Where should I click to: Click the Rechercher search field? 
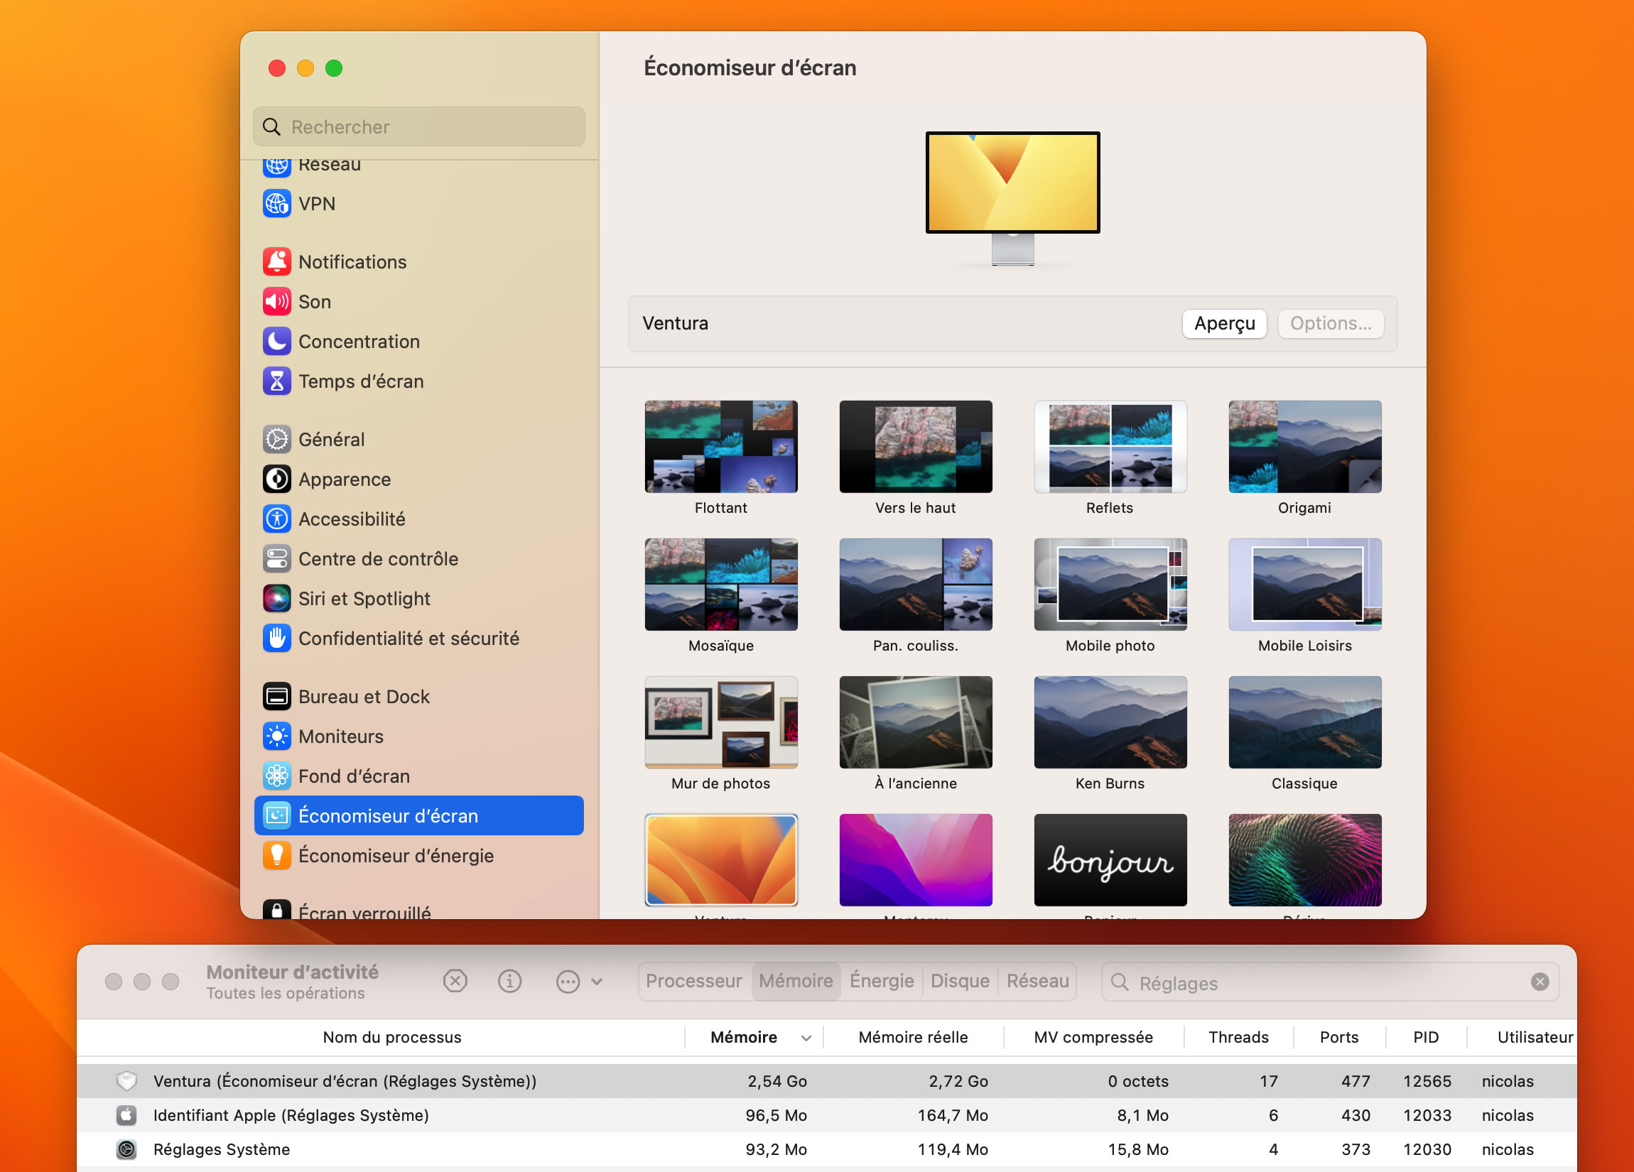pos(418,126)
